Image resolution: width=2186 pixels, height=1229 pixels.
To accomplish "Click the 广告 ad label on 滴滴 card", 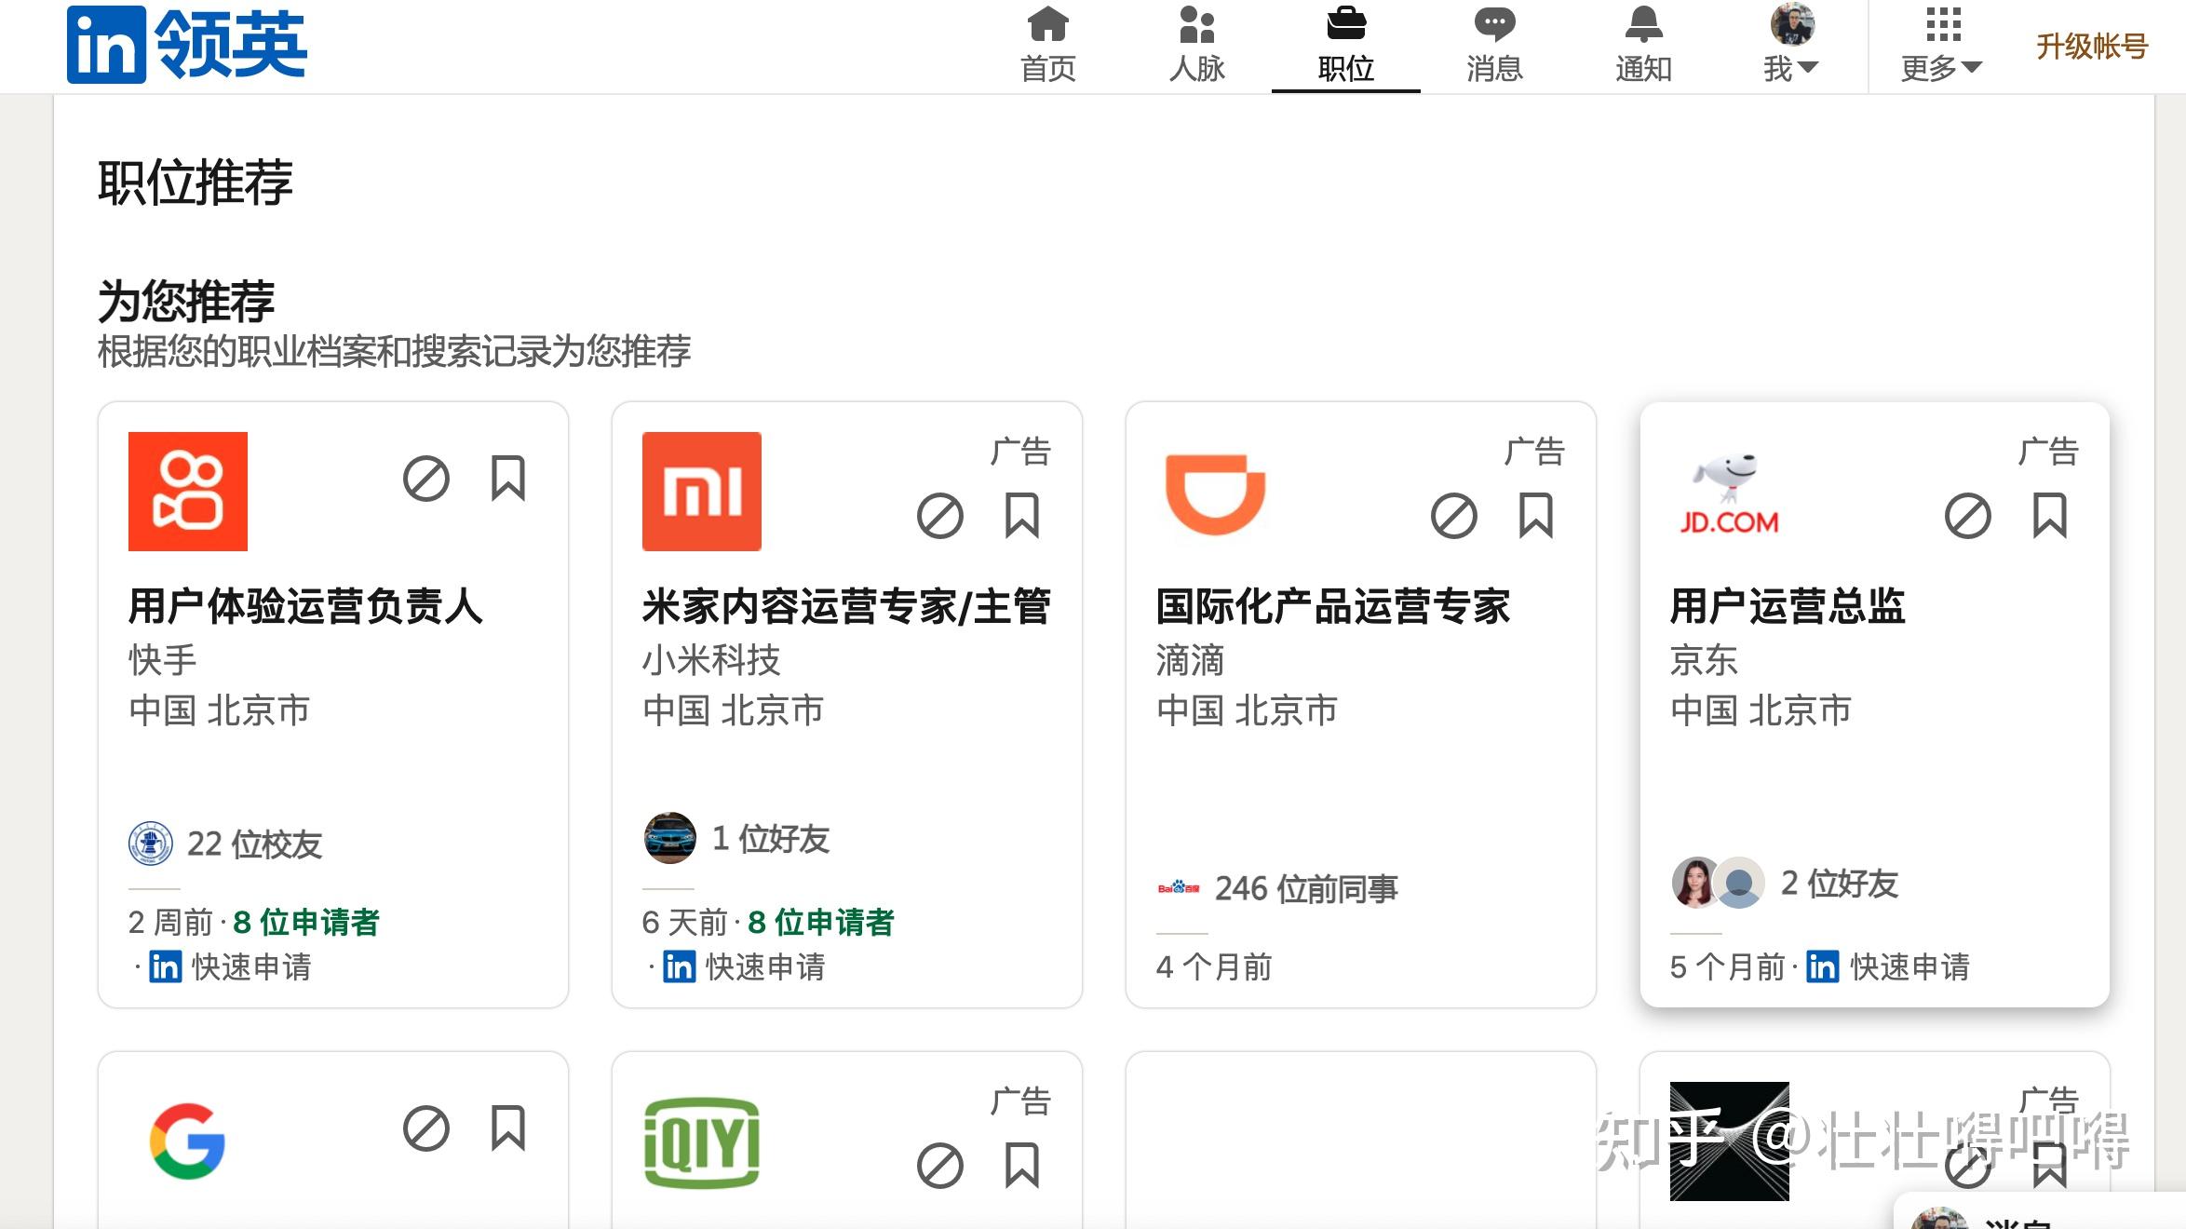I will pos(1535,452).
